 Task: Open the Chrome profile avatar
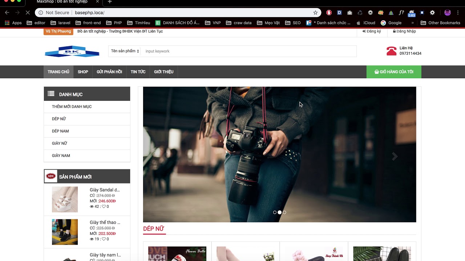coord(448,13)
